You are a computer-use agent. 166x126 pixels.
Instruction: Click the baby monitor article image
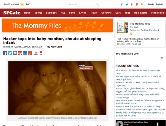(58, 88)
